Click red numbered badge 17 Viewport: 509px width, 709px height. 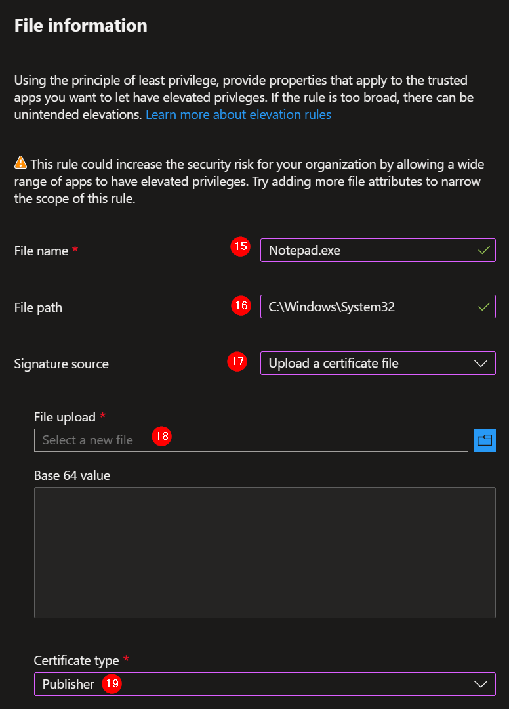pyautogui.click(x=237, y=362)
